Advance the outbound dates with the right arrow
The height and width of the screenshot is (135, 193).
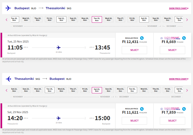tap(188, 19)
